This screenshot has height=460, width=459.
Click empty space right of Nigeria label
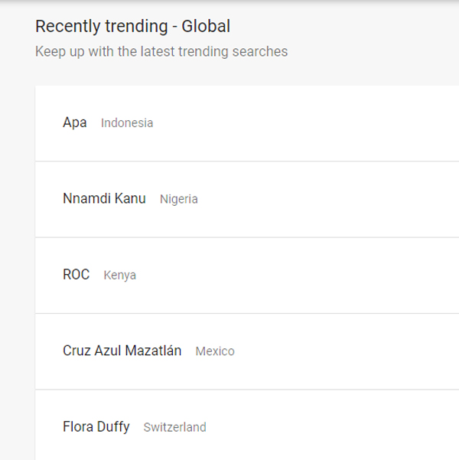329,199
